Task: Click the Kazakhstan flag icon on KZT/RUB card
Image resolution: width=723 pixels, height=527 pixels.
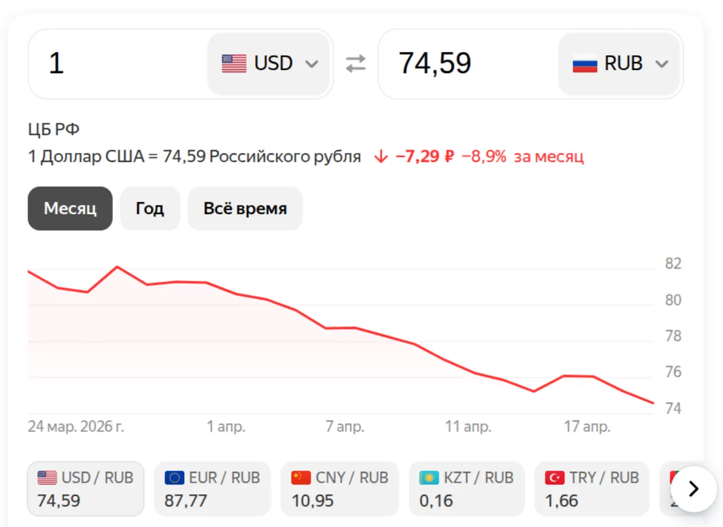Action: 429,477
